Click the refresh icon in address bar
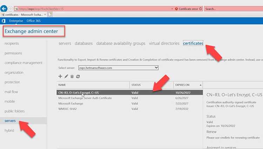This screenshot has height=149, width=263. point(201,9)
